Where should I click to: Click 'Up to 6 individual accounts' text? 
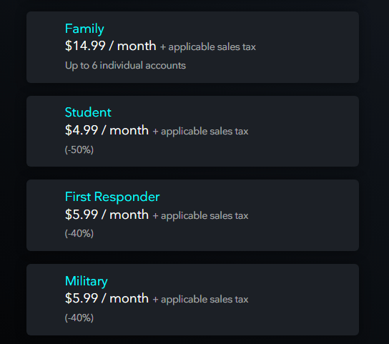(x=125, y=66)
